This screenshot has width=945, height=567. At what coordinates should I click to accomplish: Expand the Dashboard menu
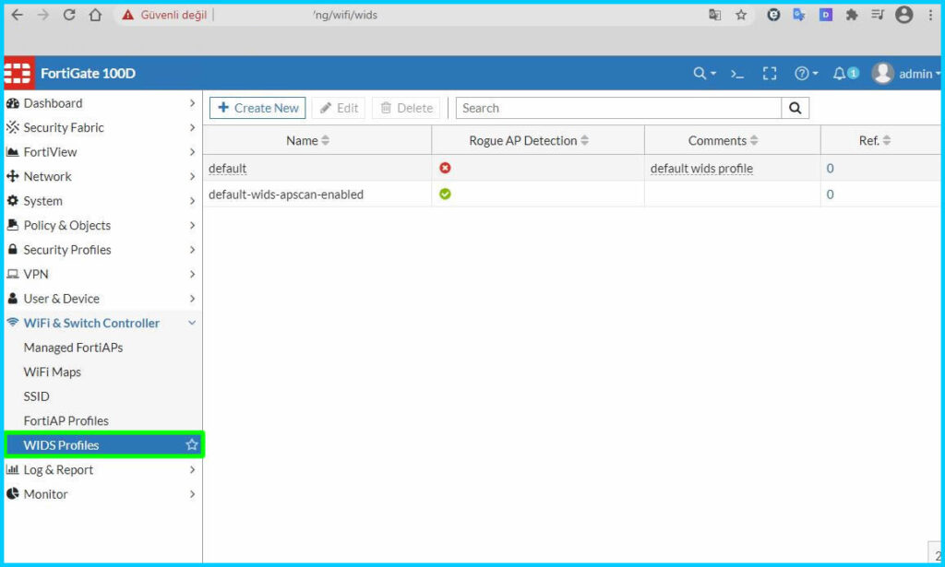(x=102, y=103)
